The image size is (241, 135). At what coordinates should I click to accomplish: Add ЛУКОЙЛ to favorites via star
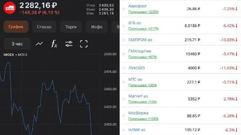point(124,68)
